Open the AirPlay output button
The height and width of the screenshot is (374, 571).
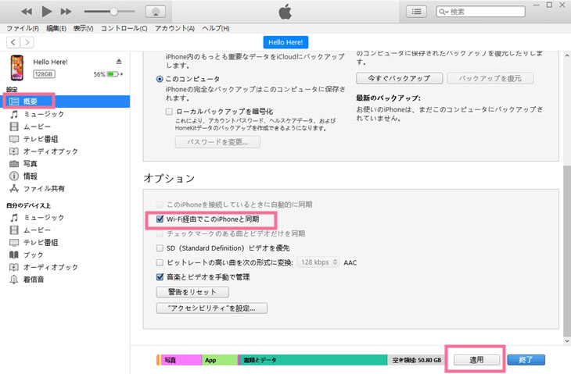tap(156, 12)
